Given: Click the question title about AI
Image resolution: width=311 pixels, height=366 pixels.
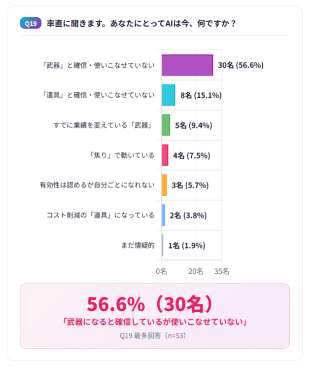Looking at the screenshot, I should point(141,23).
